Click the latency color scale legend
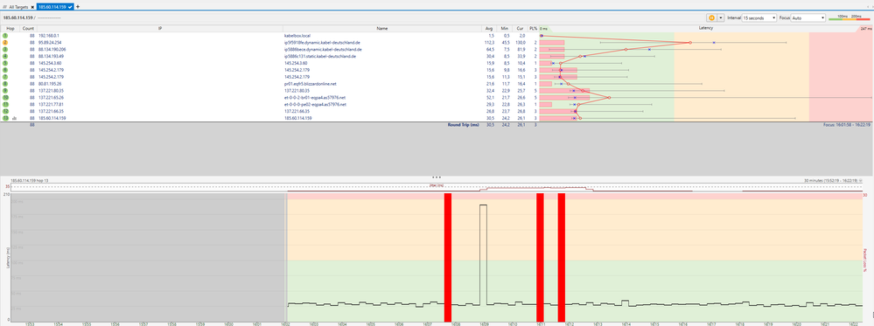Image resolution: width=874 pixels, height=326 pixels. [850, 17]
